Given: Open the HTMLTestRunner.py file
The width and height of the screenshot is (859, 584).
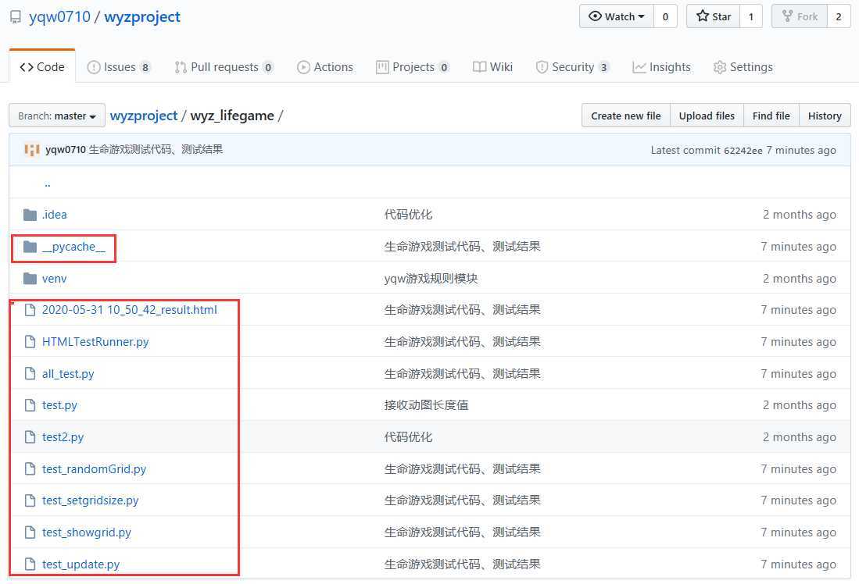Looking at the screenshot, I should [x=95, y=342].
